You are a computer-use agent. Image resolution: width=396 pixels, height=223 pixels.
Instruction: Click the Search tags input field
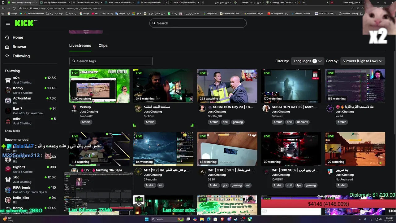[111, 61]
